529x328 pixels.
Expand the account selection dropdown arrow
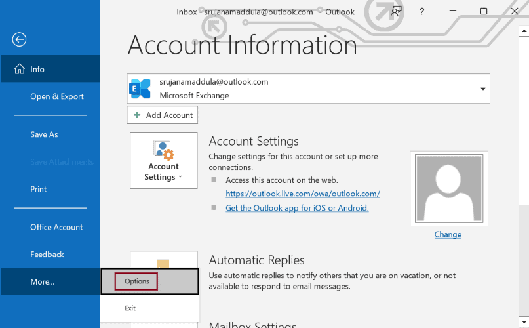coord(482,89)
